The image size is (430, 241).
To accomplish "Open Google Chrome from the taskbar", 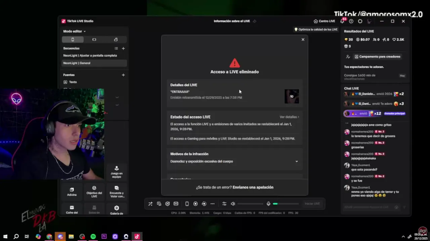I will (49, 237).
